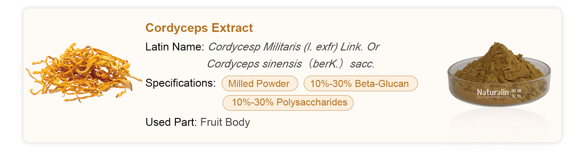
Task: Click the Naturalin logo watermark
Action: pos(493,92)
